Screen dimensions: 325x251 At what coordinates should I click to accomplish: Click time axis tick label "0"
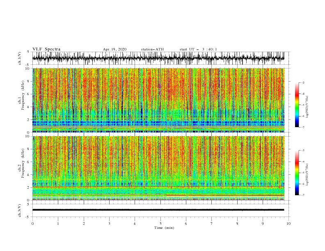32,224
